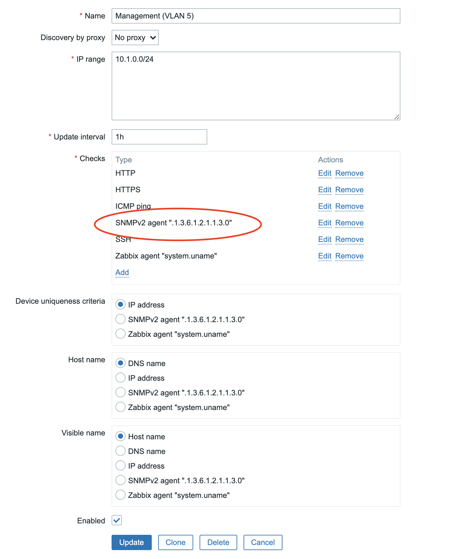This screenshot has width=461, height=559.
Task: Edit the HTTP check
Action: pos(325,173)
